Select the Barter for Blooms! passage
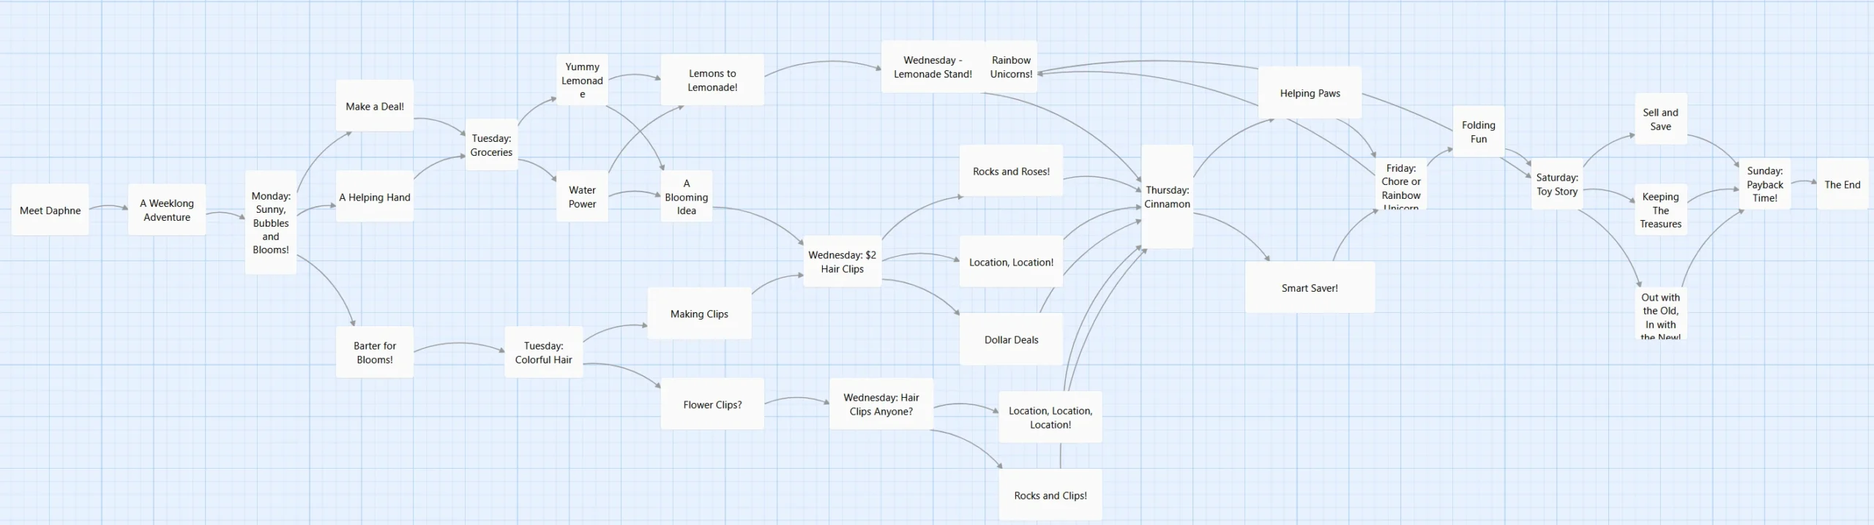 click(x=375, y=352)
